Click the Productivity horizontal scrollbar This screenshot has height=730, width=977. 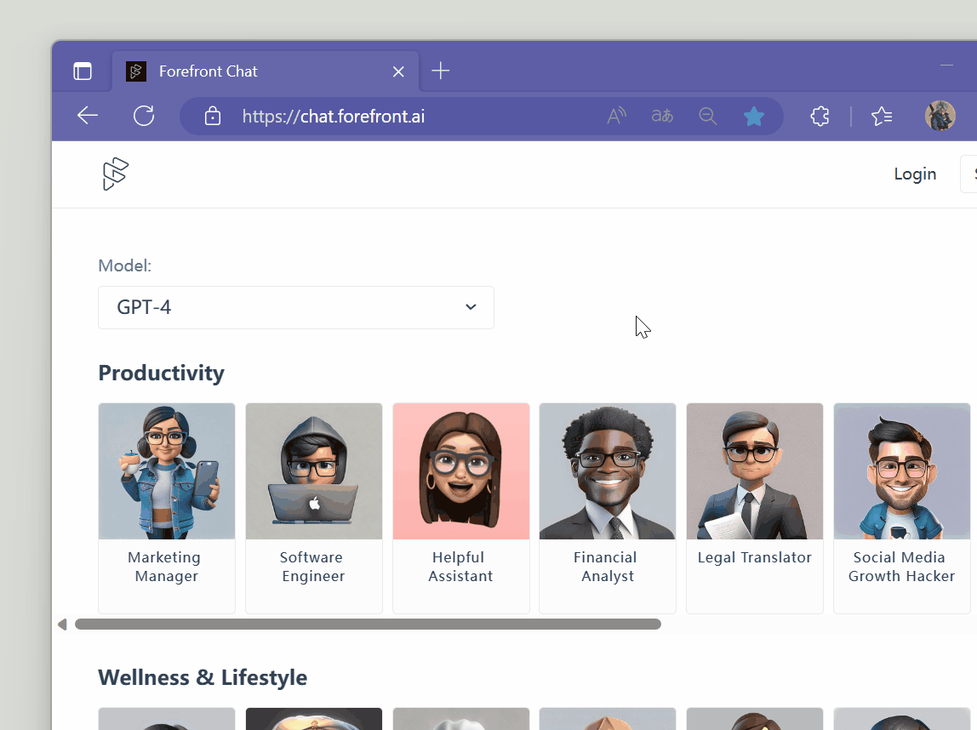click(x=368, y=624)
